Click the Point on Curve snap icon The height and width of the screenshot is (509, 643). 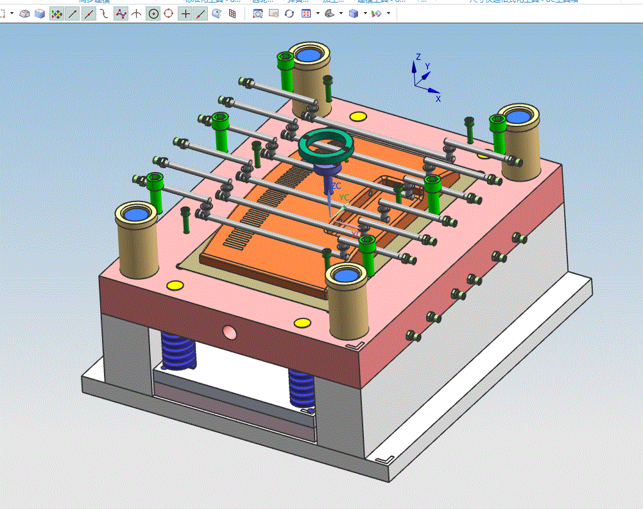click(200, 14)
